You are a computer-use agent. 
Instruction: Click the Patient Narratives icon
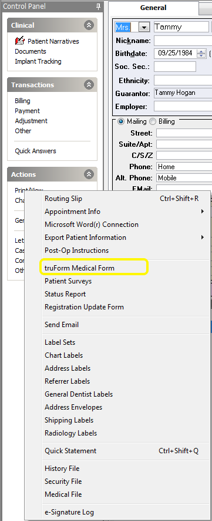[20, 41]
